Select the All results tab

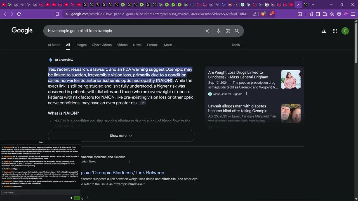point(68,45)
